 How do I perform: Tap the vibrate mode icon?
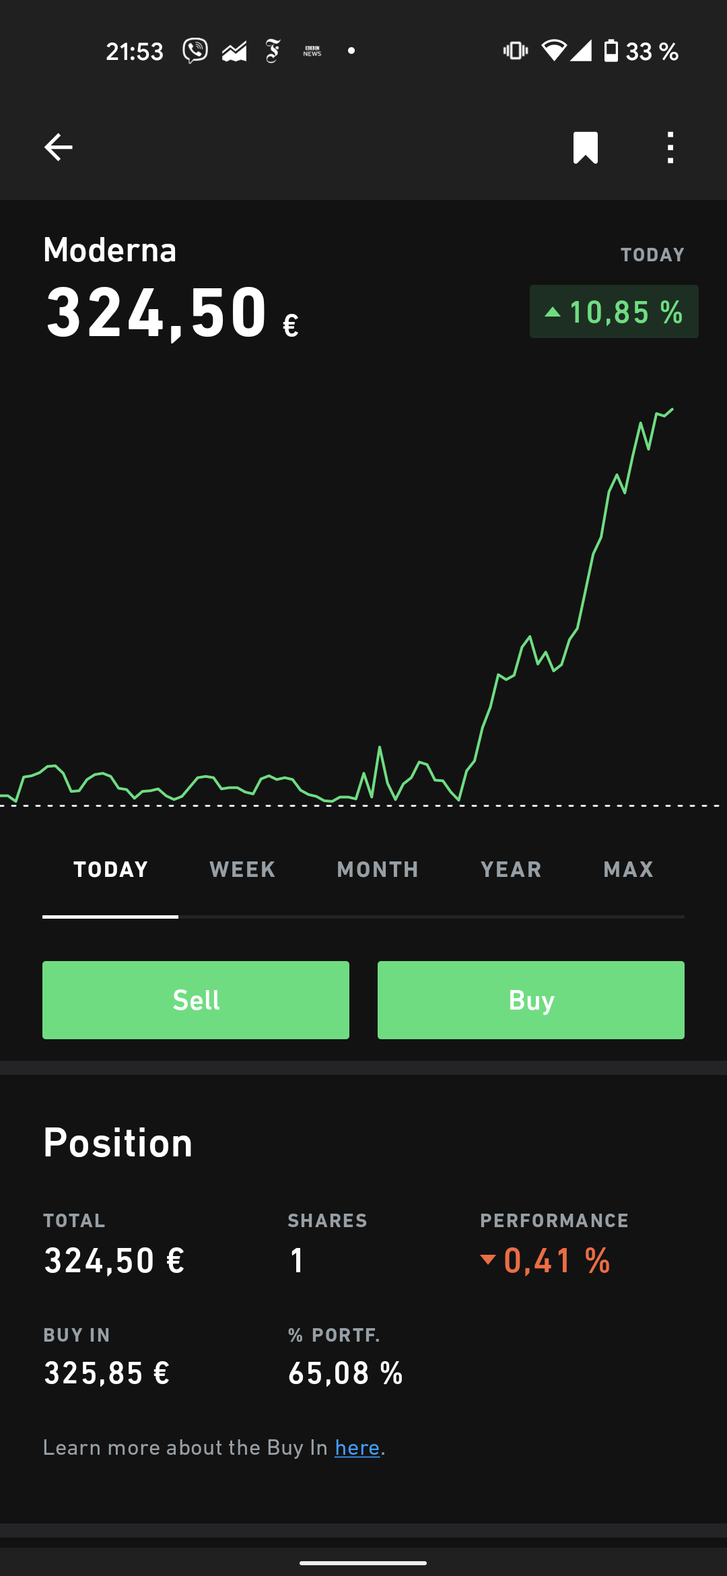pyautogui.click(x=516, y=51)
